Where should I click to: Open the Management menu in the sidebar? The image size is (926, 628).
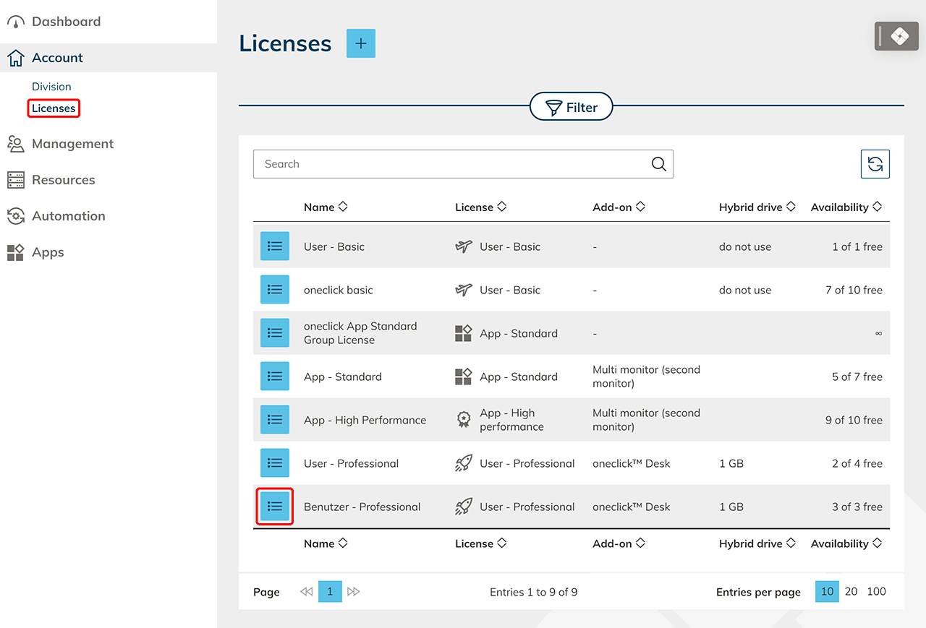tap(72, 144)
